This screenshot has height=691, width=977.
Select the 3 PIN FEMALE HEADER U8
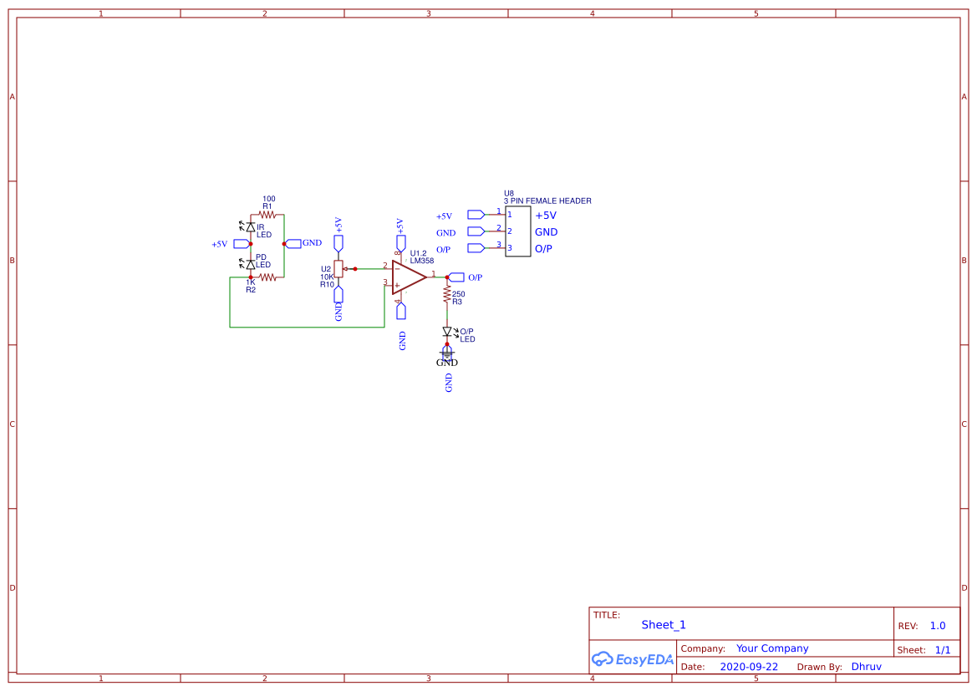coord(518,231)
